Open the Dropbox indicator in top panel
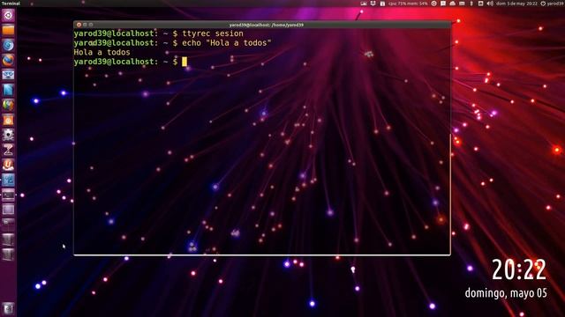This screenshot has height=317, width=565. click(x=373, y=4)
